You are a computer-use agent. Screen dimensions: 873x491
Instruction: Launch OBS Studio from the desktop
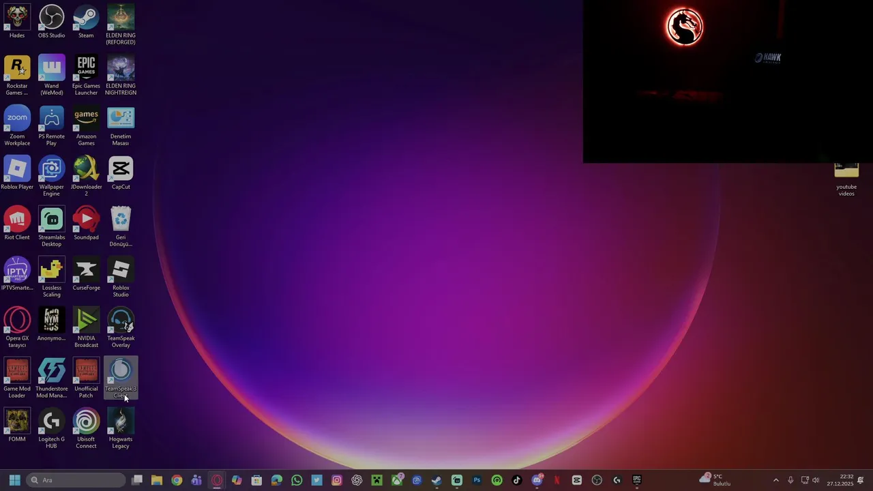click(x=52, y=22)
